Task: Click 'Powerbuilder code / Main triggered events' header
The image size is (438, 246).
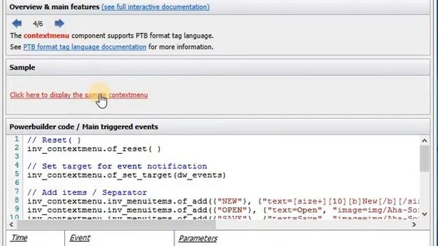Action: click(83, 126)
